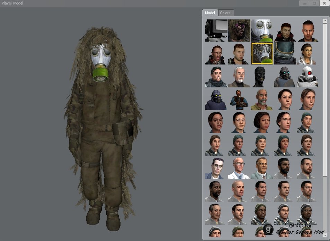Image resolution: width=330 pixels, height=241 pixels.
Task: Pick the gray-haired bearded man model
Action: [x=239, y=77]
